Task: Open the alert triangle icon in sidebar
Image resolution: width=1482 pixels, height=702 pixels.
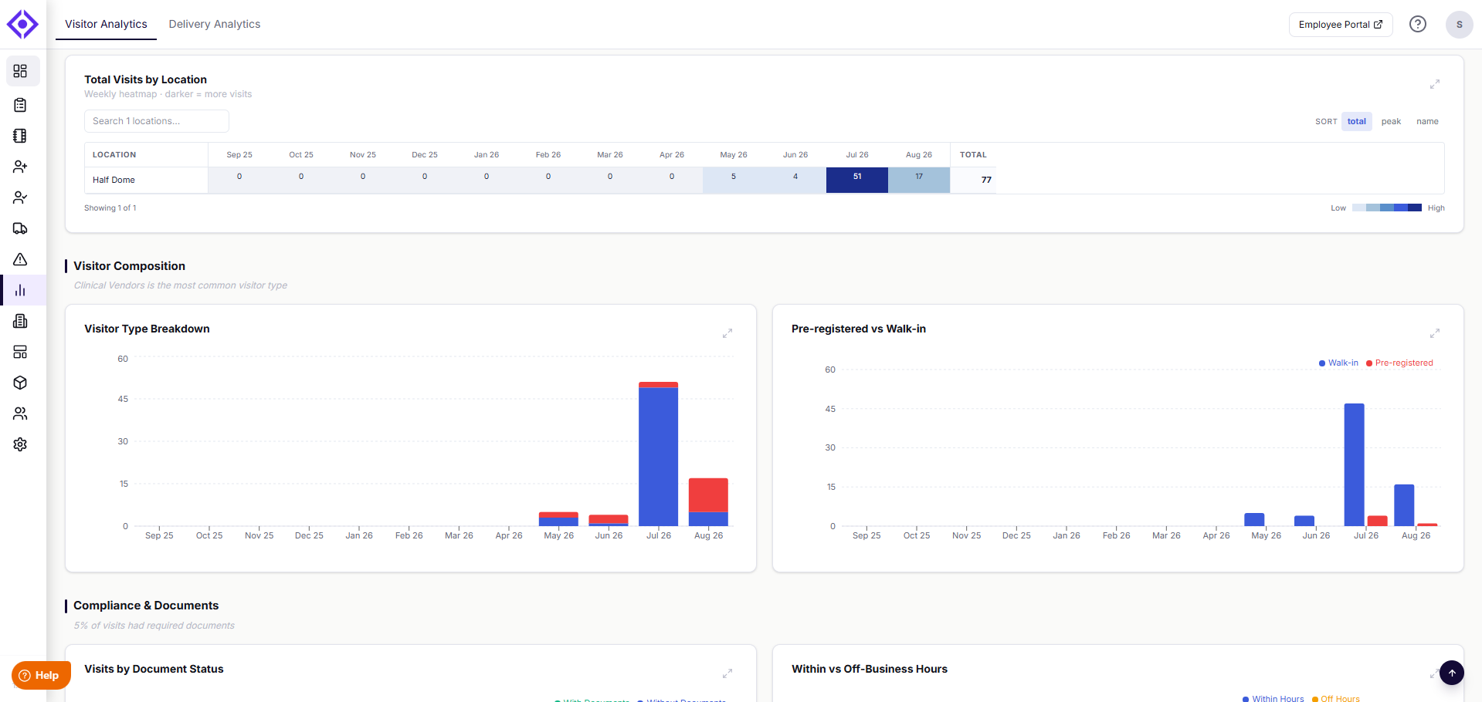Action: pos(21,259)
